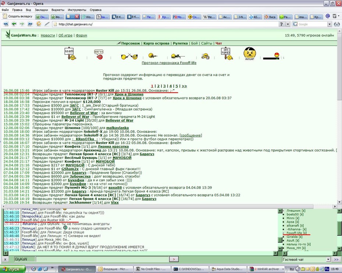Click the blue @ icon in tab bar
This screenshot has height=273, width=342.
(x=328, y=16)
